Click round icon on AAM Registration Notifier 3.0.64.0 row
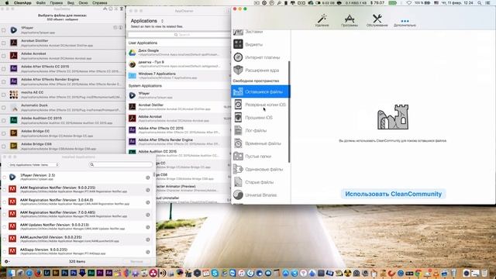The width and height of the screenshot is (496, 279). pos(148,202)
